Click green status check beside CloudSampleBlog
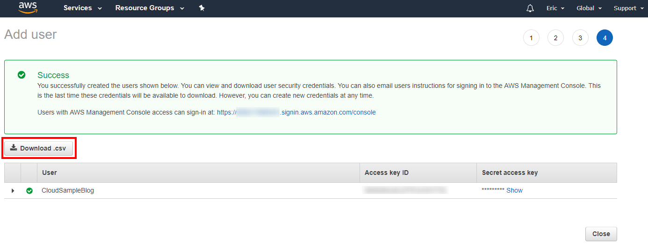 tap(29, 191)
